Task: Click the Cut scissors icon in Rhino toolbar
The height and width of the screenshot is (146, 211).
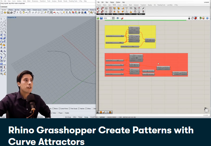Action: 17,12
